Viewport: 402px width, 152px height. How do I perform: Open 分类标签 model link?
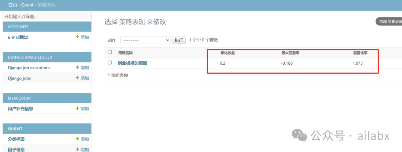(x=16, y=139)
